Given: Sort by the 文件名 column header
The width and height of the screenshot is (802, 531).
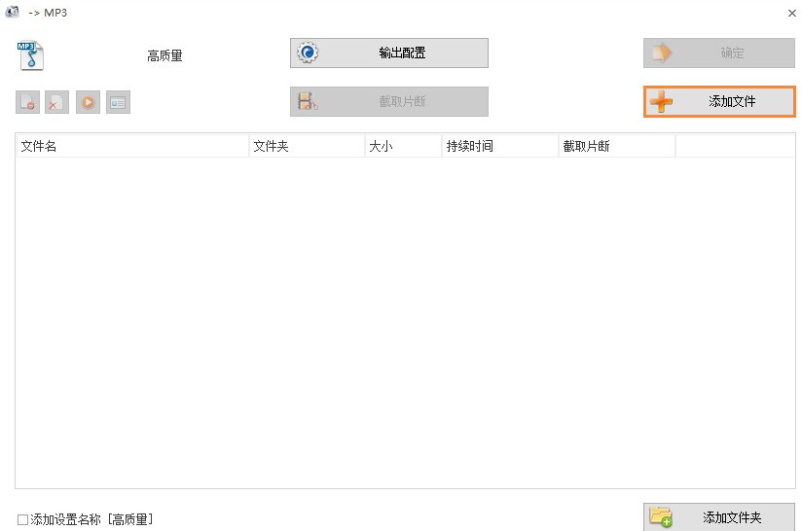Looking at the screenshot, I should (132, 146).
